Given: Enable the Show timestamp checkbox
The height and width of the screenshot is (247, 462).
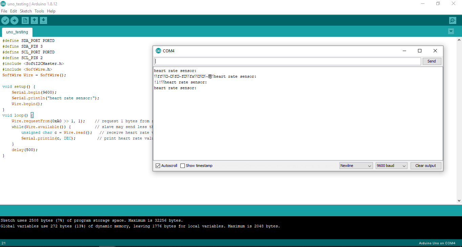Looking at the screenshot, I should point(183,166).
